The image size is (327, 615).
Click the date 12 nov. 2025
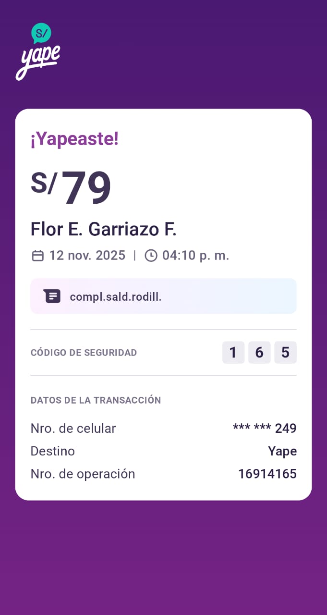point(87,256)
